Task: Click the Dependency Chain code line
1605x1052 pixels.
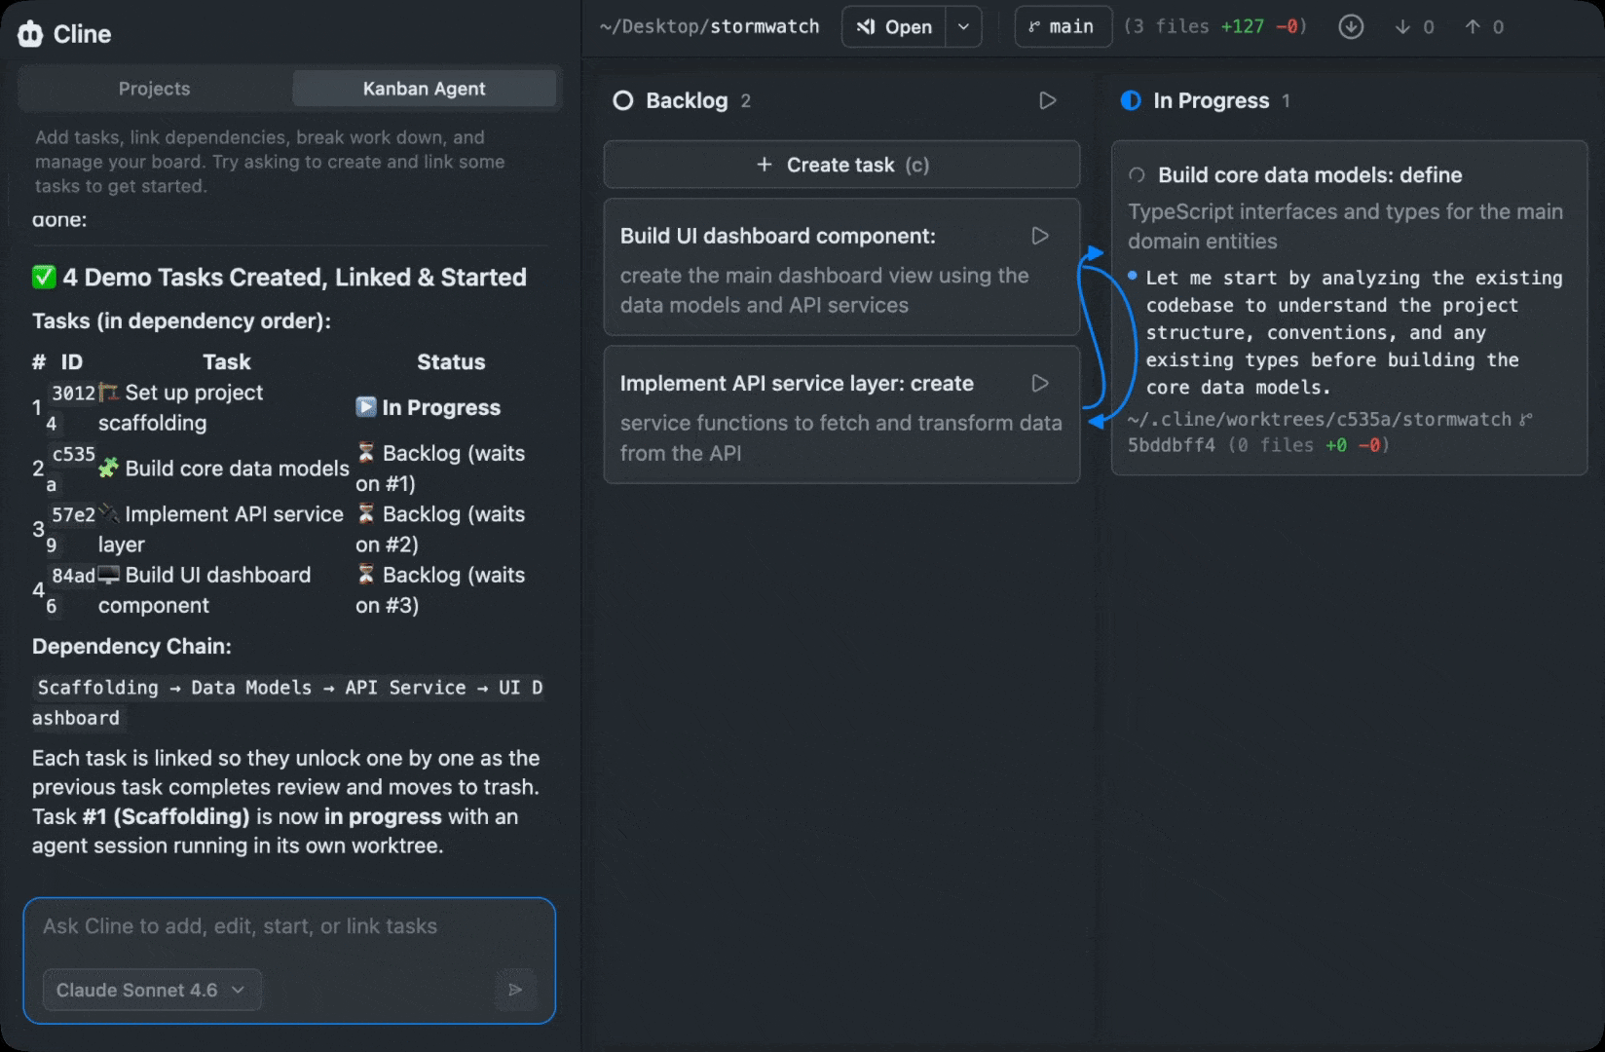Action: tap(288, 702)
